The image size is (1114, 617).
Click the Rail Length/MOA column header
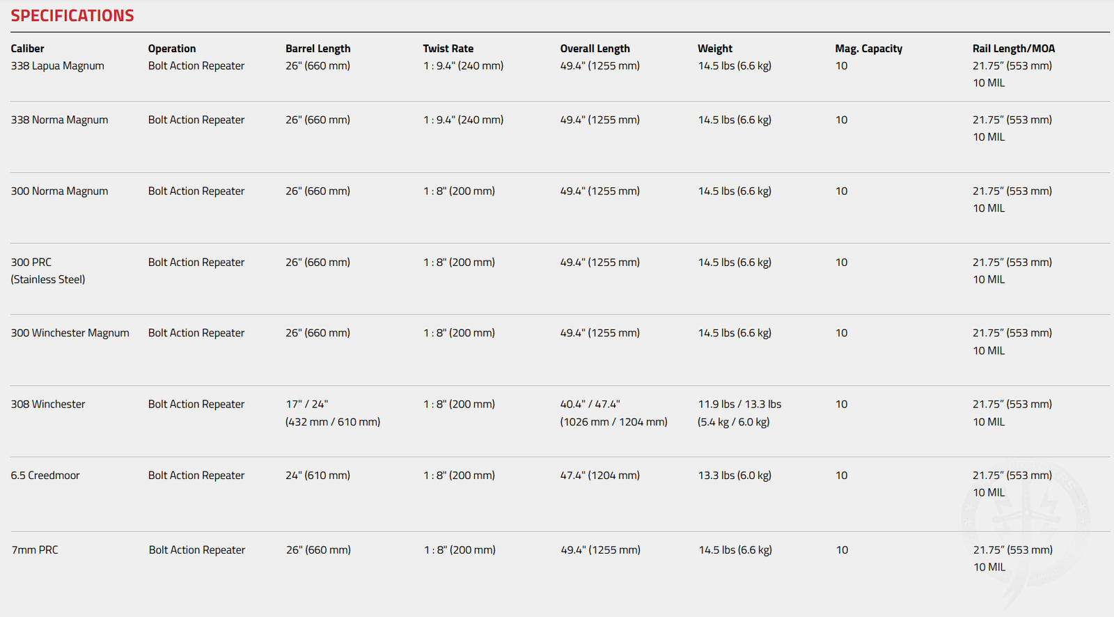coord(1014,49)
